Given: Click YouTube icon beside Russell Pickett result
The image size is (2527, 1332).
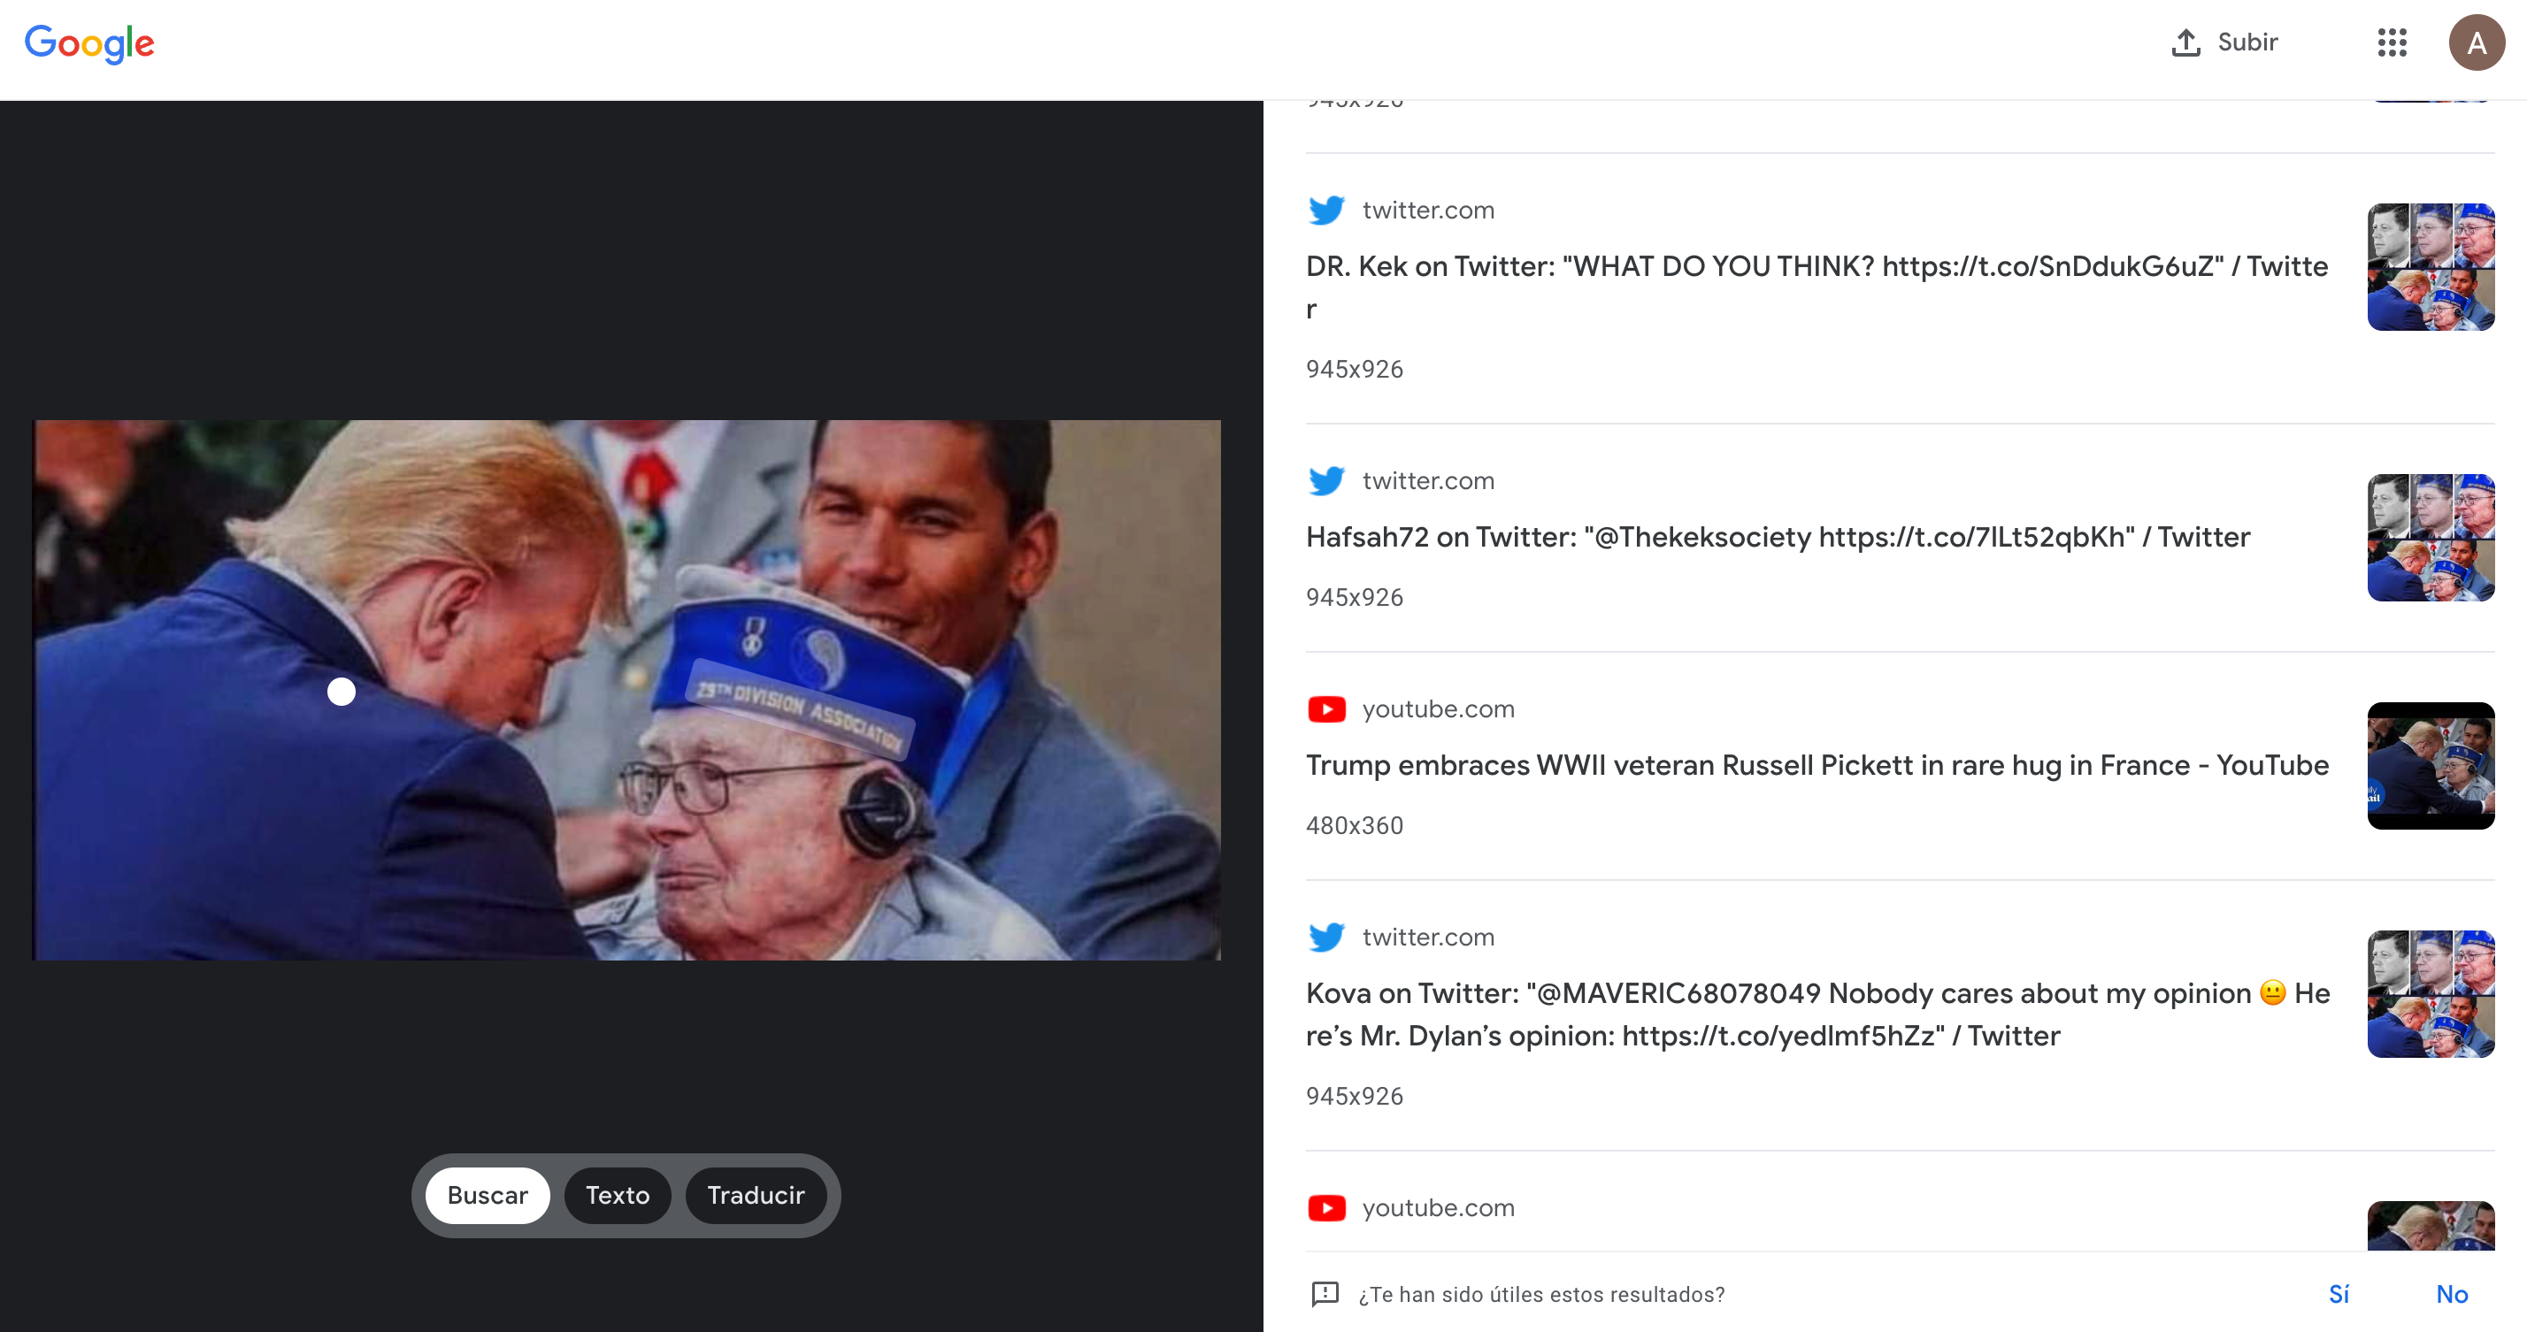Looking at the screenshot, I should tap(1326, 709).
